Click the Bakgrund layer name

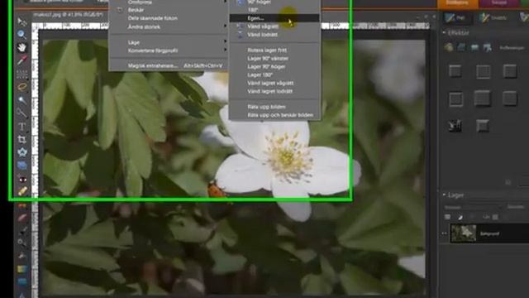tap(489, 233)
